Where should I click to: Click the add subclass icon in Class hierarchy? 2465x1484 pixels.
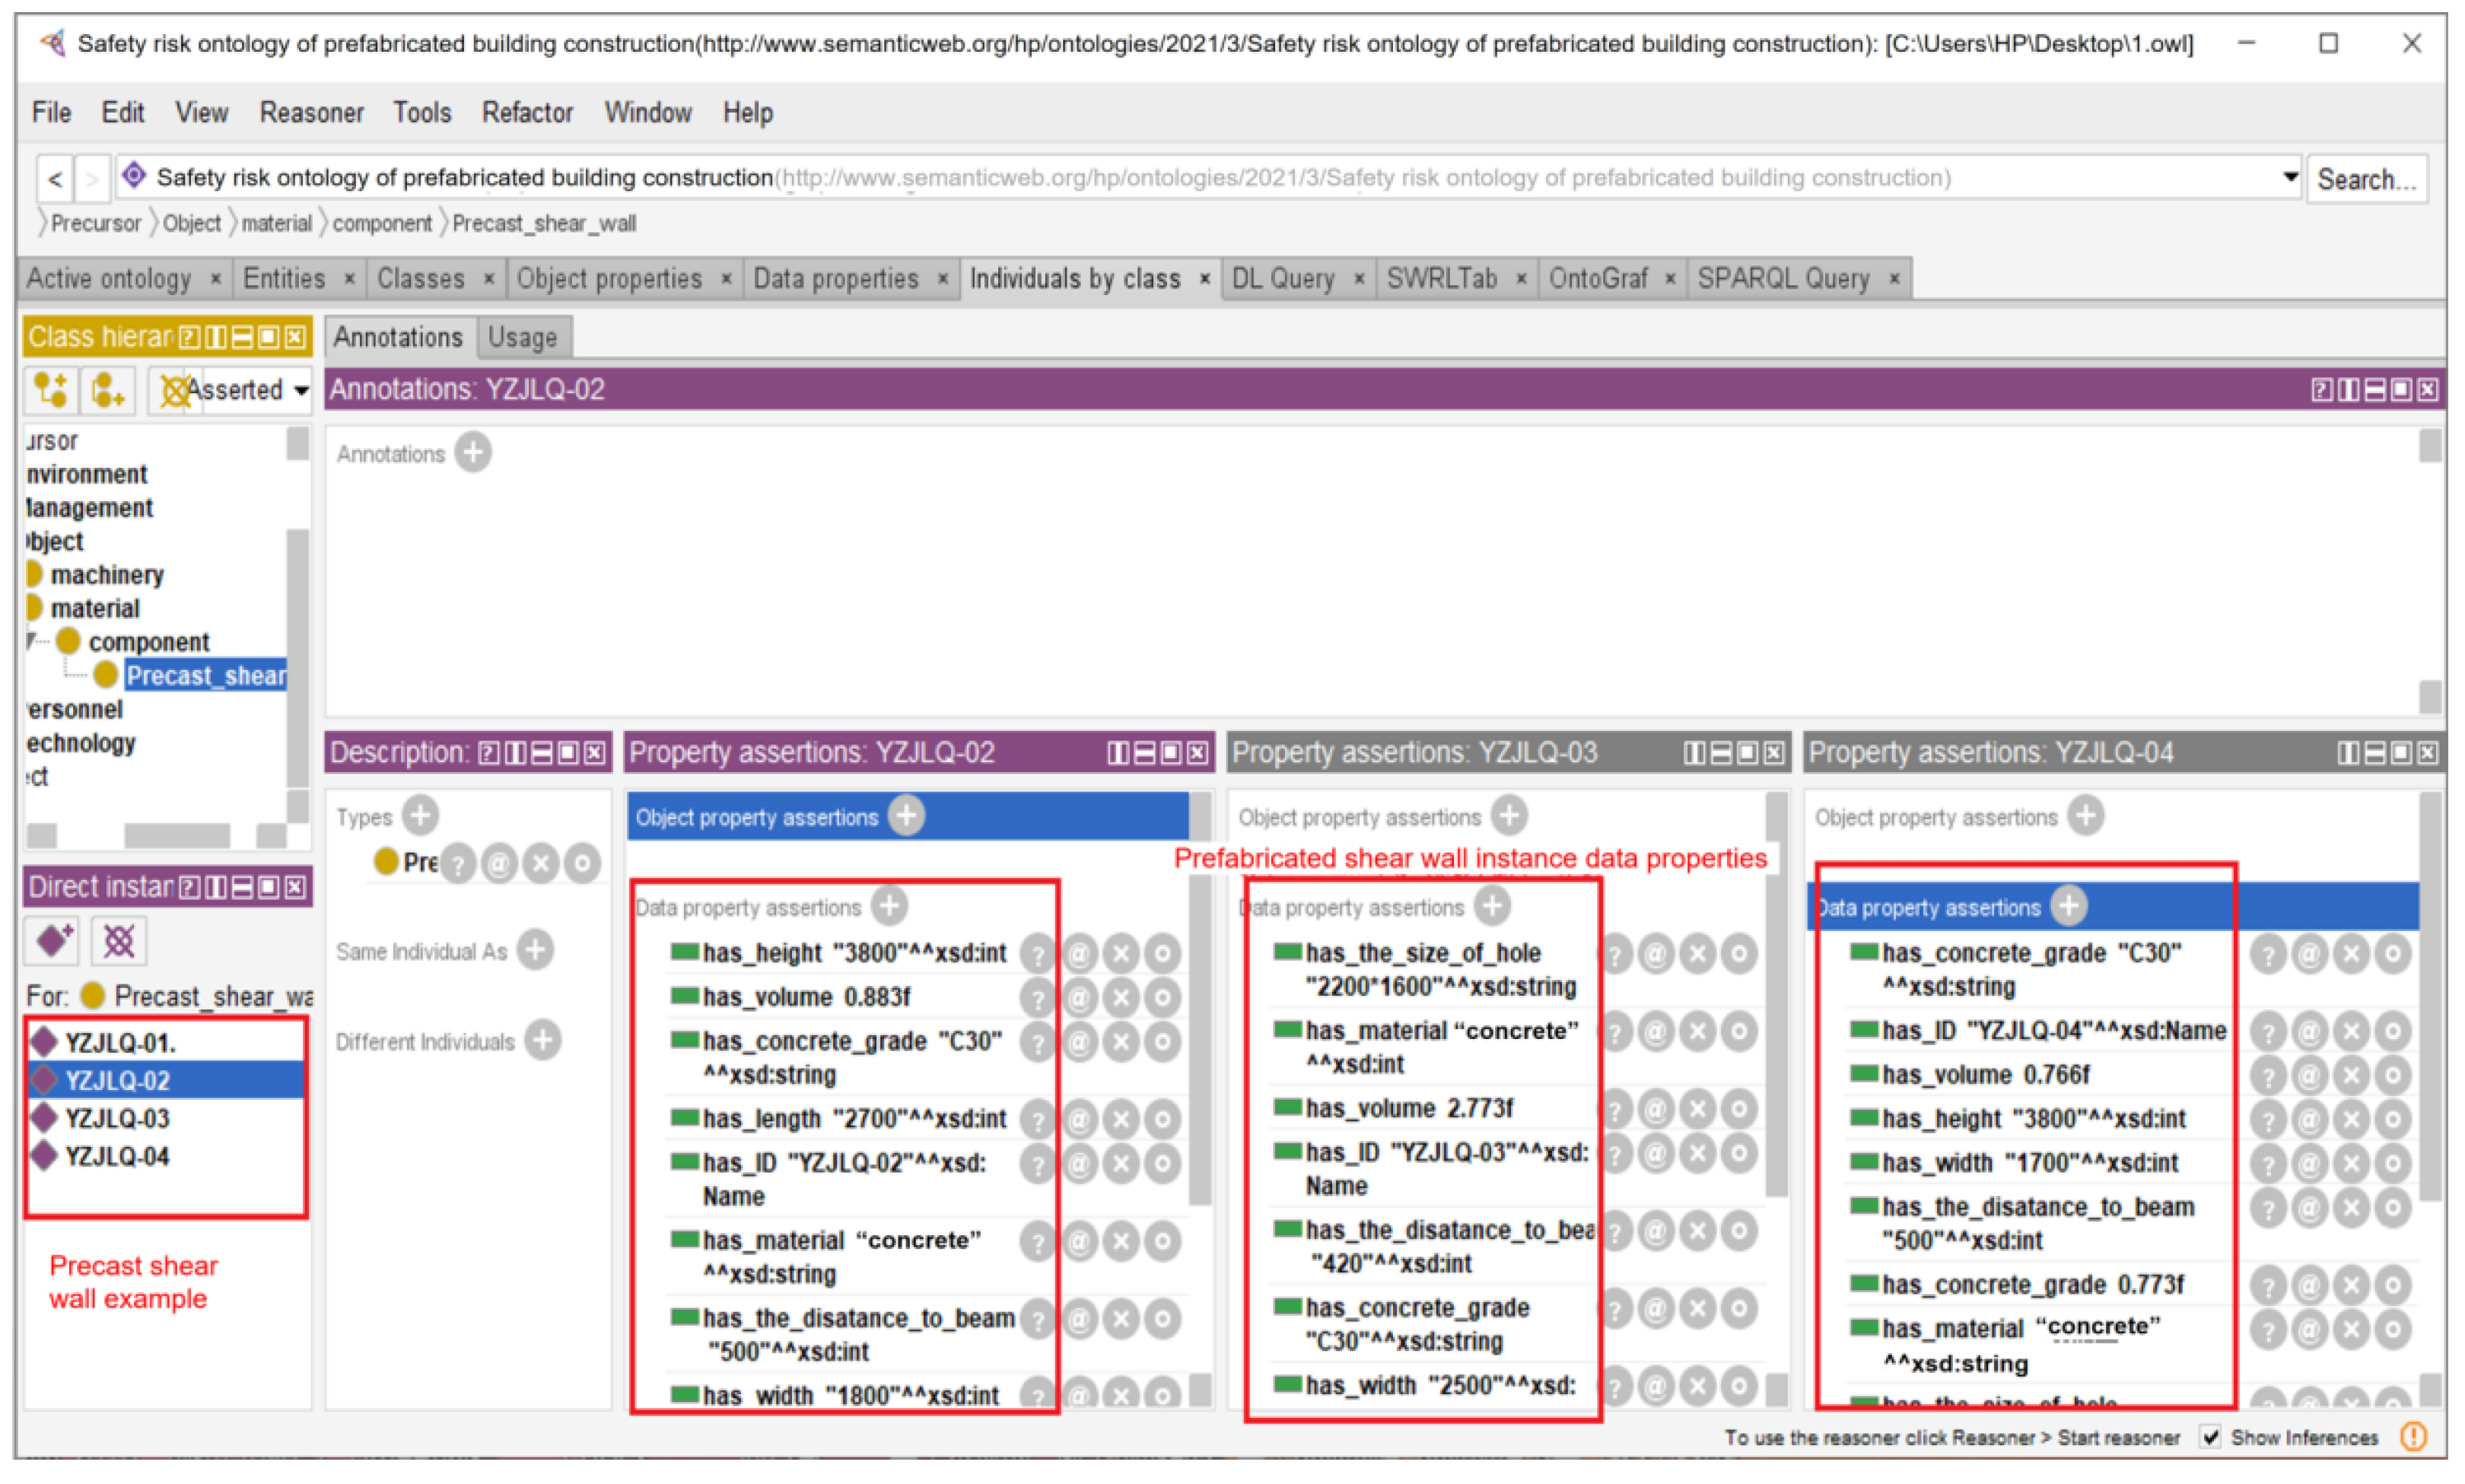pos(51,390)
